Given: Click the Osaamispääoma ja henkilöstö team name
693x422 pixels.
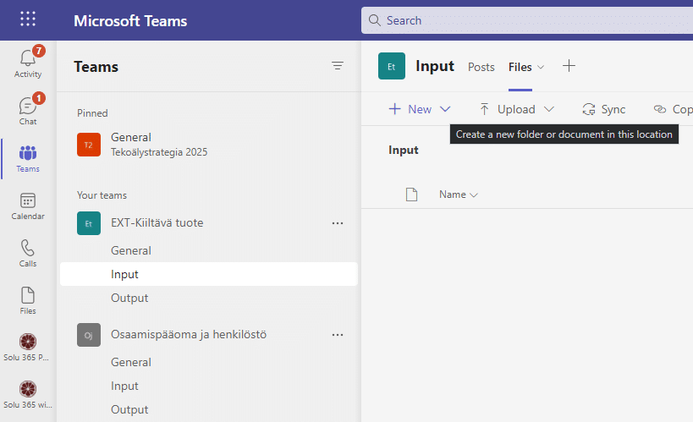Looking at the screenshot, I should [x=189, y=335].
